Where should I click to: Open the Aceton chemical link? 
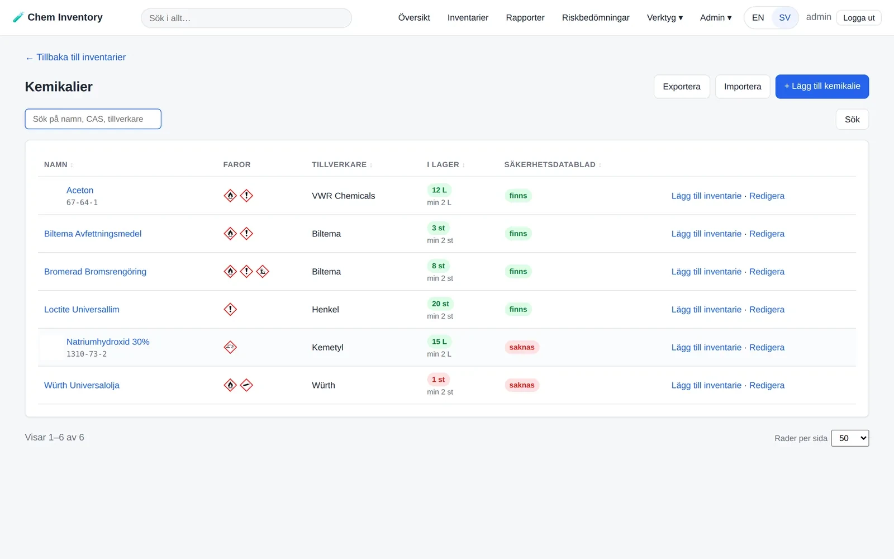80,190
